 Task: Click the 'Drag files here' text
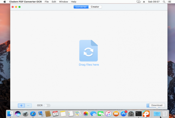click(89, 65)
